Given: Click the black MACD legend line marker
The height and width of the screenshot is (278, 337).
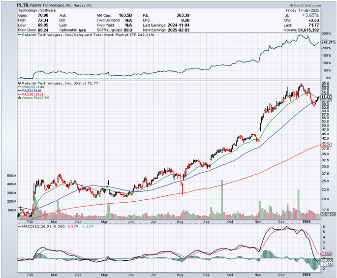Looking at the screenshot, I should tap(19, 226).
